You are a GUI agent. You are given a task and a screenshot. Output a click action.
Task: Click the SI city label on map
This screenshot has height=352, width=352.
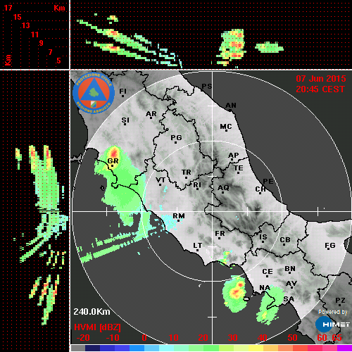click(x=125, y=120)
